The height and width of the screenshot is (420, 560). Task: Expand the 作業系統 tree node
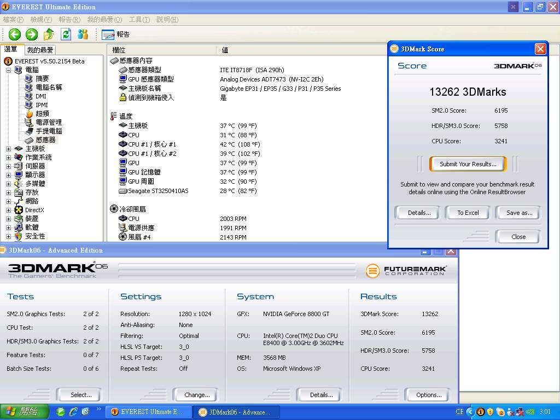(9, 157)
